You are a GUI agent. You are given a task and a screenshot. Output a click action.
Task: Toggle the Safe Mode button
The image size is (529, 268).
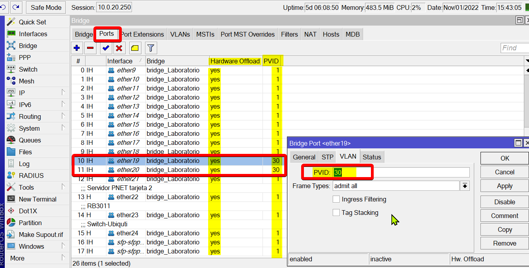coord(46,7)
